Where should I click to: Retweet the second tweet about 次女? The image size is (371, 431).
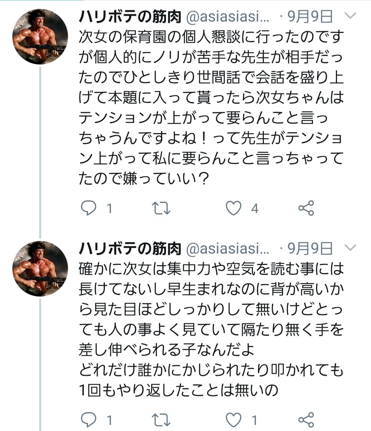[161, 420]
